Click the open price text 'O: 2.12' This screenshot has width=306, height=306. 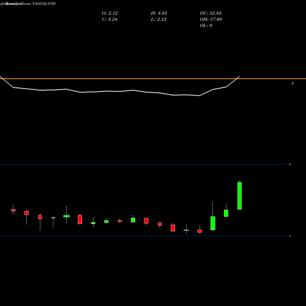110,13
